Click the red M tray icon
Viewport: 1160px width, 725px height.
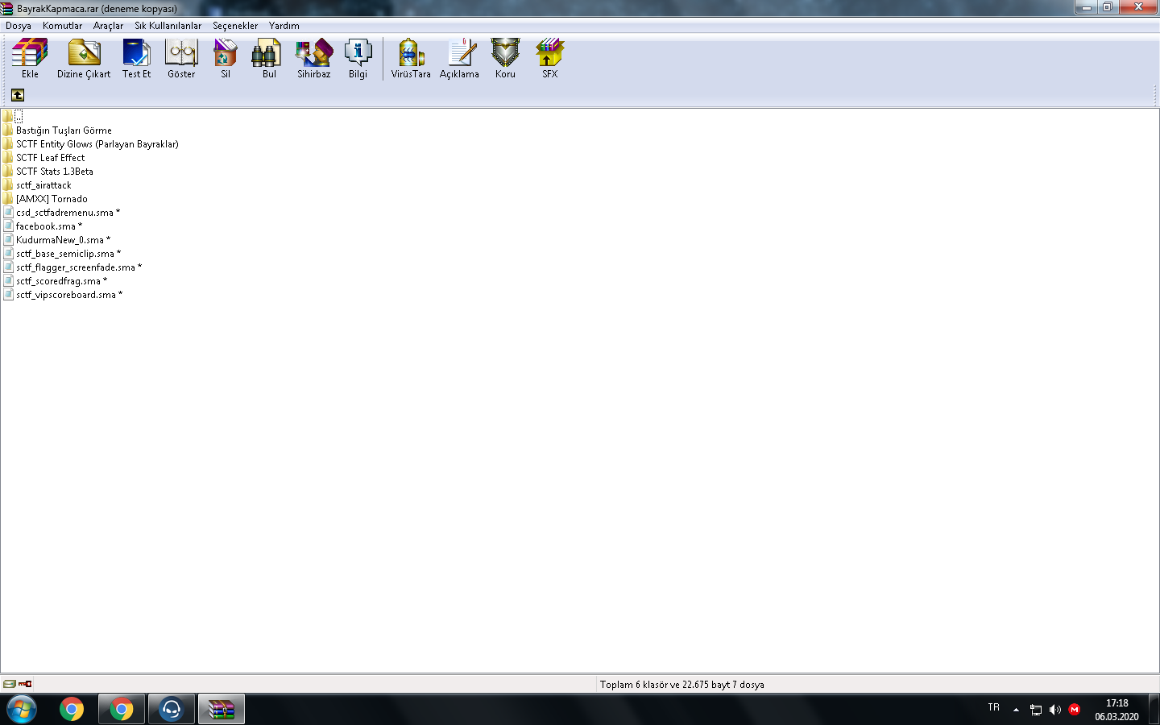[1075, 710]
